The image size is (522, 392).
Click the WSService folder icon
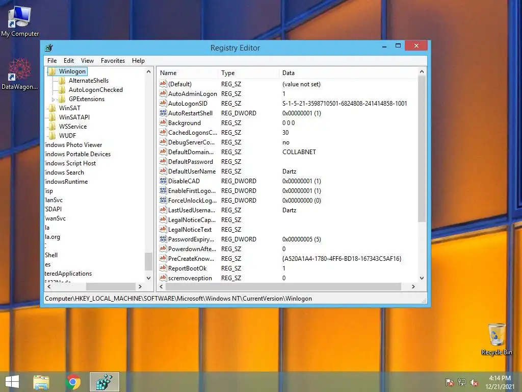53,127
